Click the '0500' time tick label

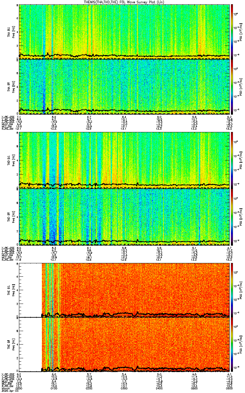(195, 388)
